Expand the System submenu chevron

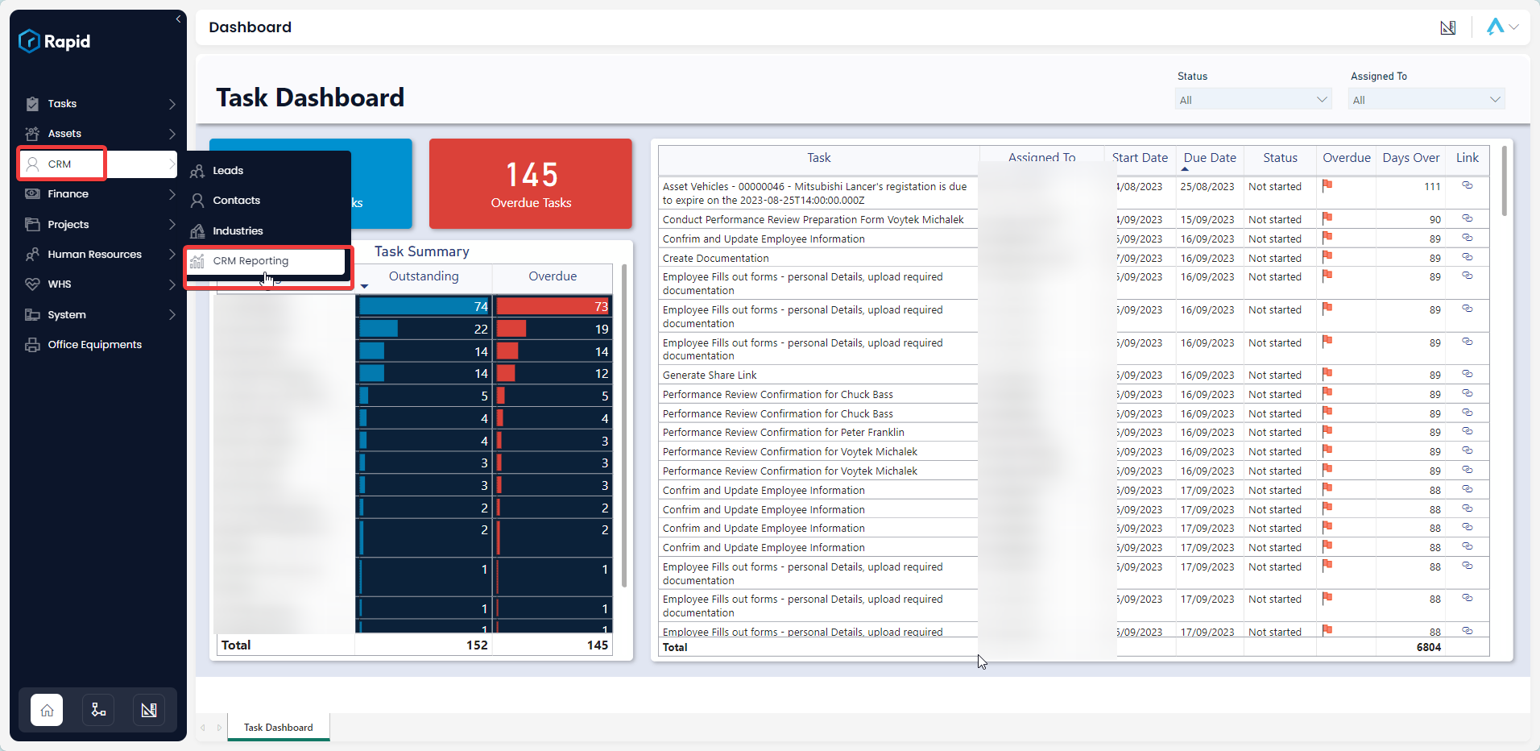point(172,315)
